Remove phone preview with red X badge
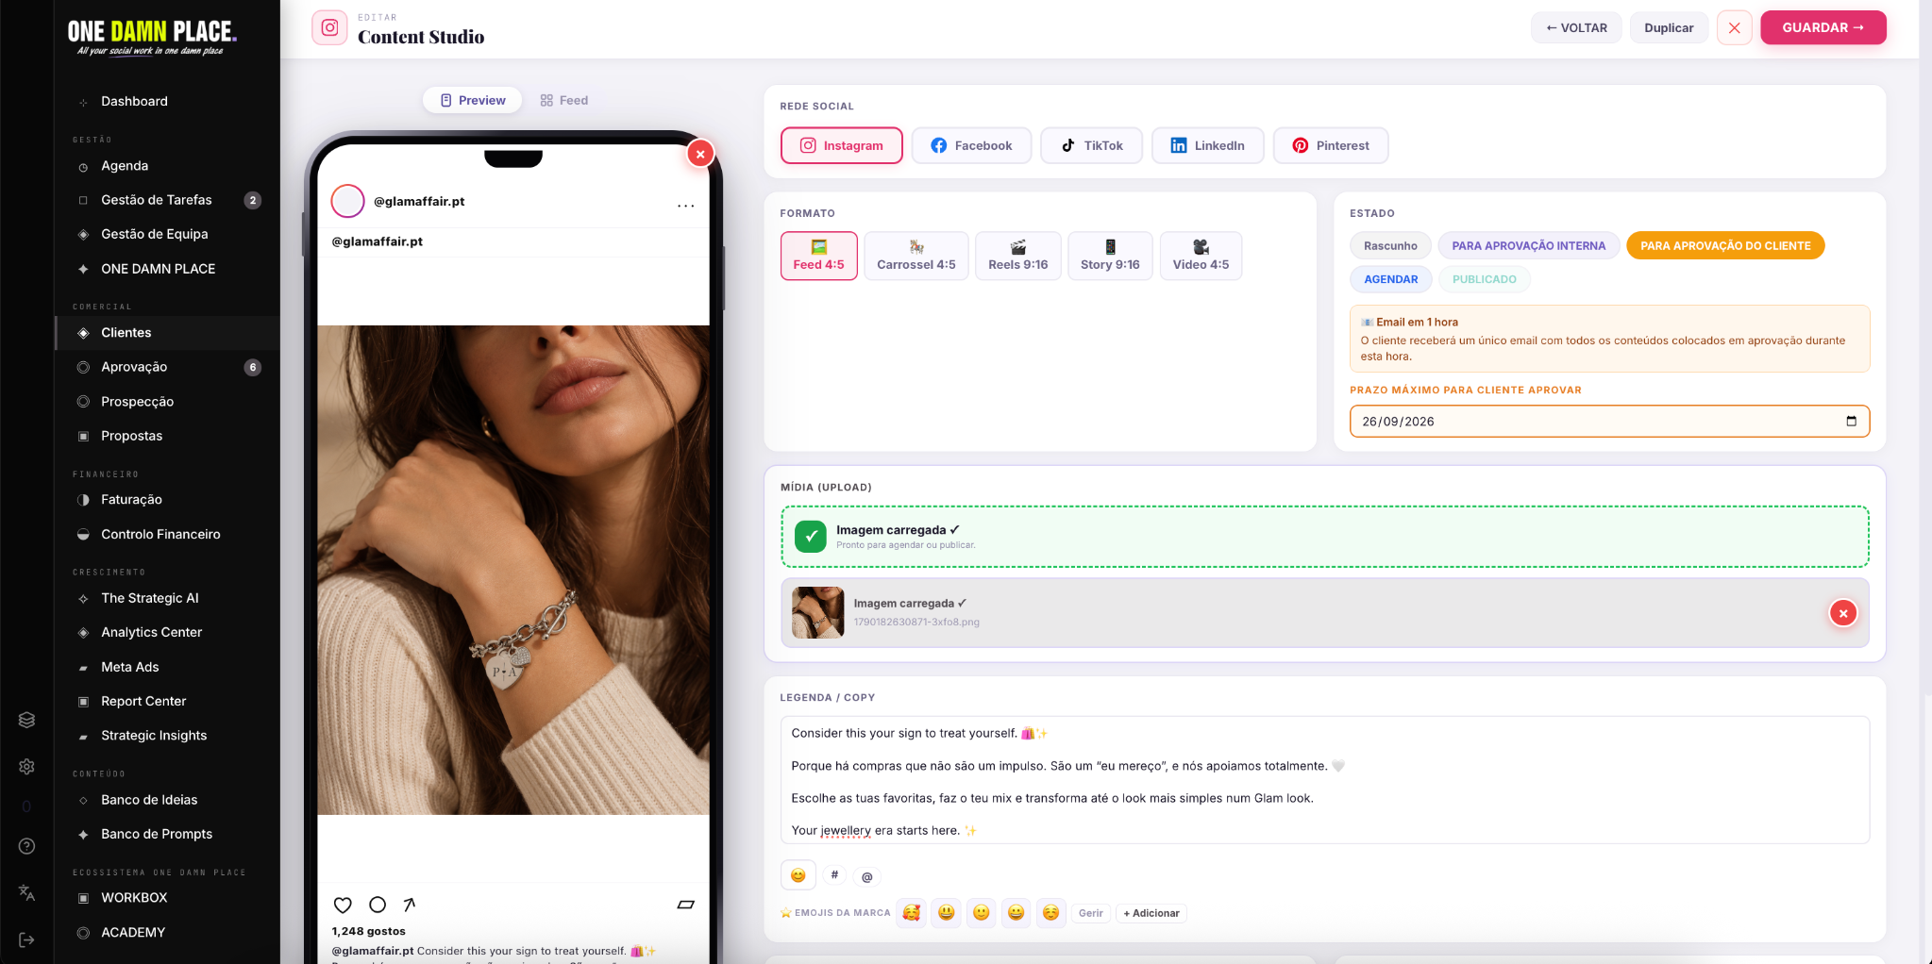1932x964 pixels. point(700,154)
